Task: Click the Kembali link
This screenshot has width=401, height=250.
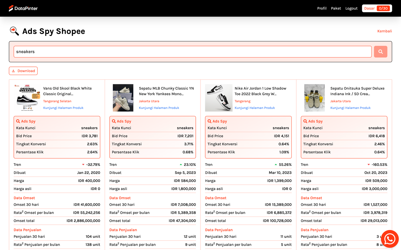Action: (384, 31)
